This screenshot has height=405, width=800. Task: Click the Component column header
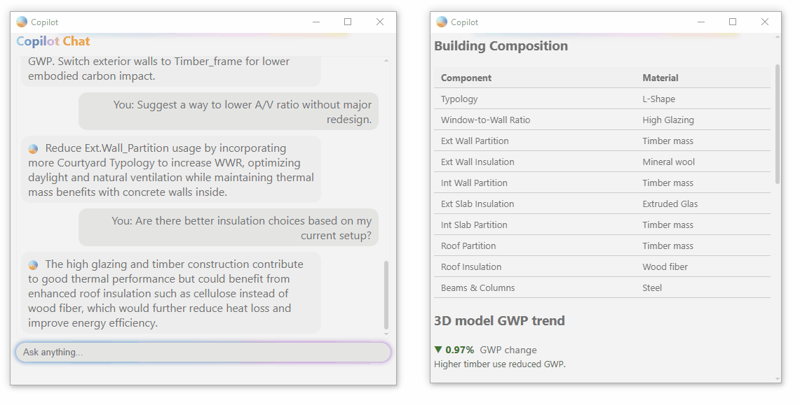pyautogui.click(x=466, y=78)
